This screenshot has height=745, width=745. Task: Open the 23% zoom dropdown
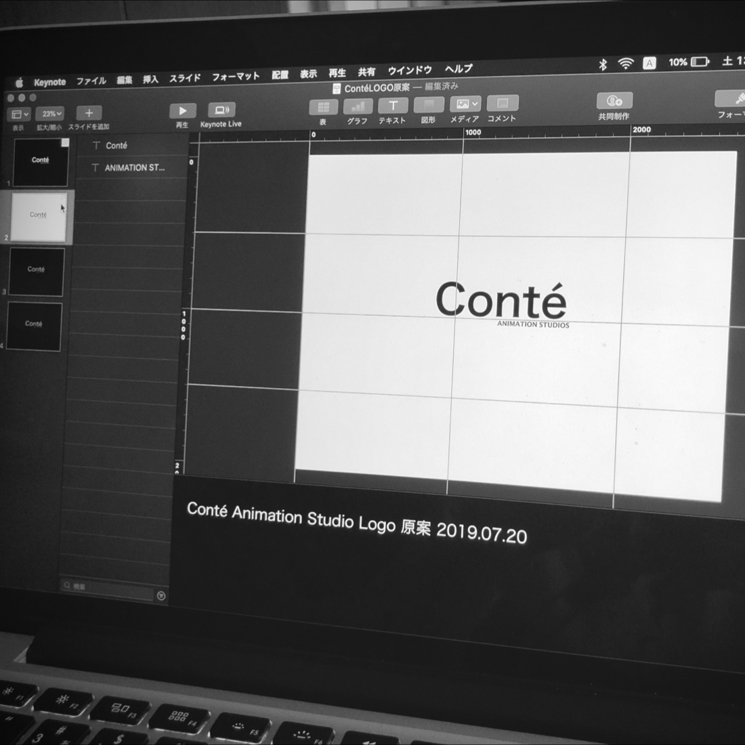(50, 114)
